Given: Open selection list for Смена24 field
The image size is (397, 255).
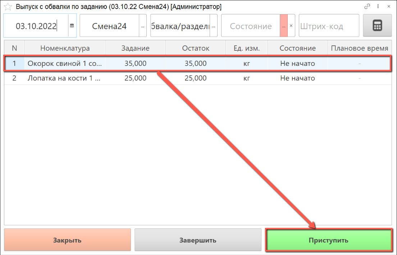Looking at the screenshot, I should click(x=143, y=26).
